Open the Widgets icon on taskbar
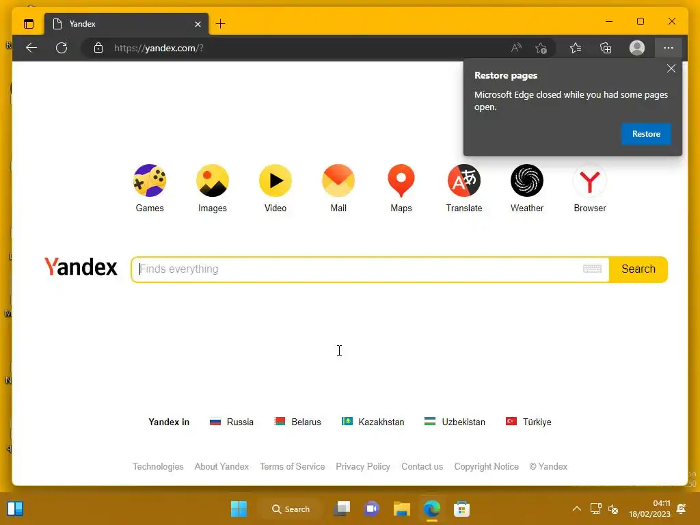The height and width of the screenshot is (525, 700). (x=15, y=509)
